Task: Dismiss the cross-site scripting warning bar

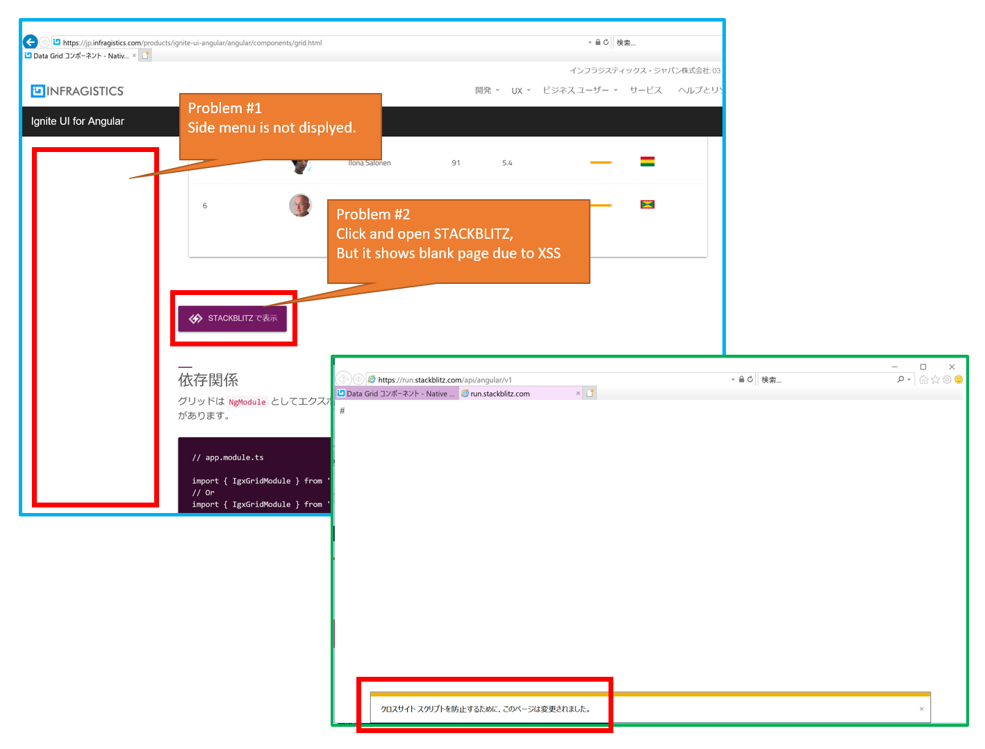Action: click(921, 708)
